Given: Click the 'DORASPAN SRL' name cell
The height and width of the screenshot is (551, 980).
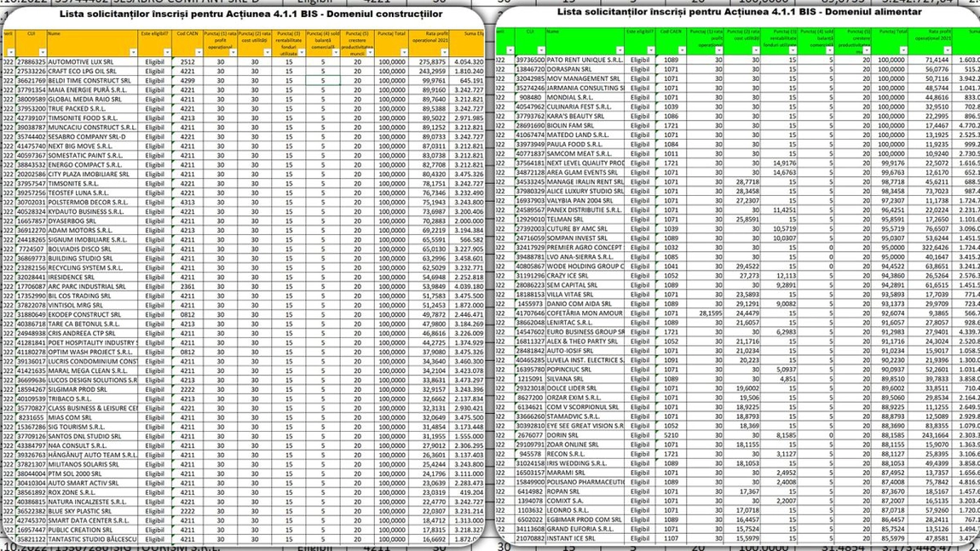Looking at the screenshot, I should [585, 69].
